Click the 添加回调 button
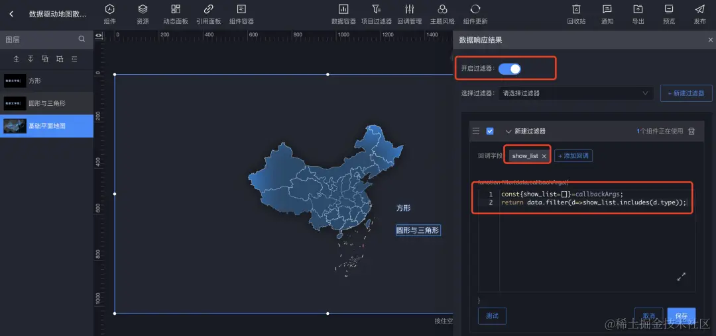Image resolution: width=716 pixels, height=336 pixels. click(x=573, y=155)
